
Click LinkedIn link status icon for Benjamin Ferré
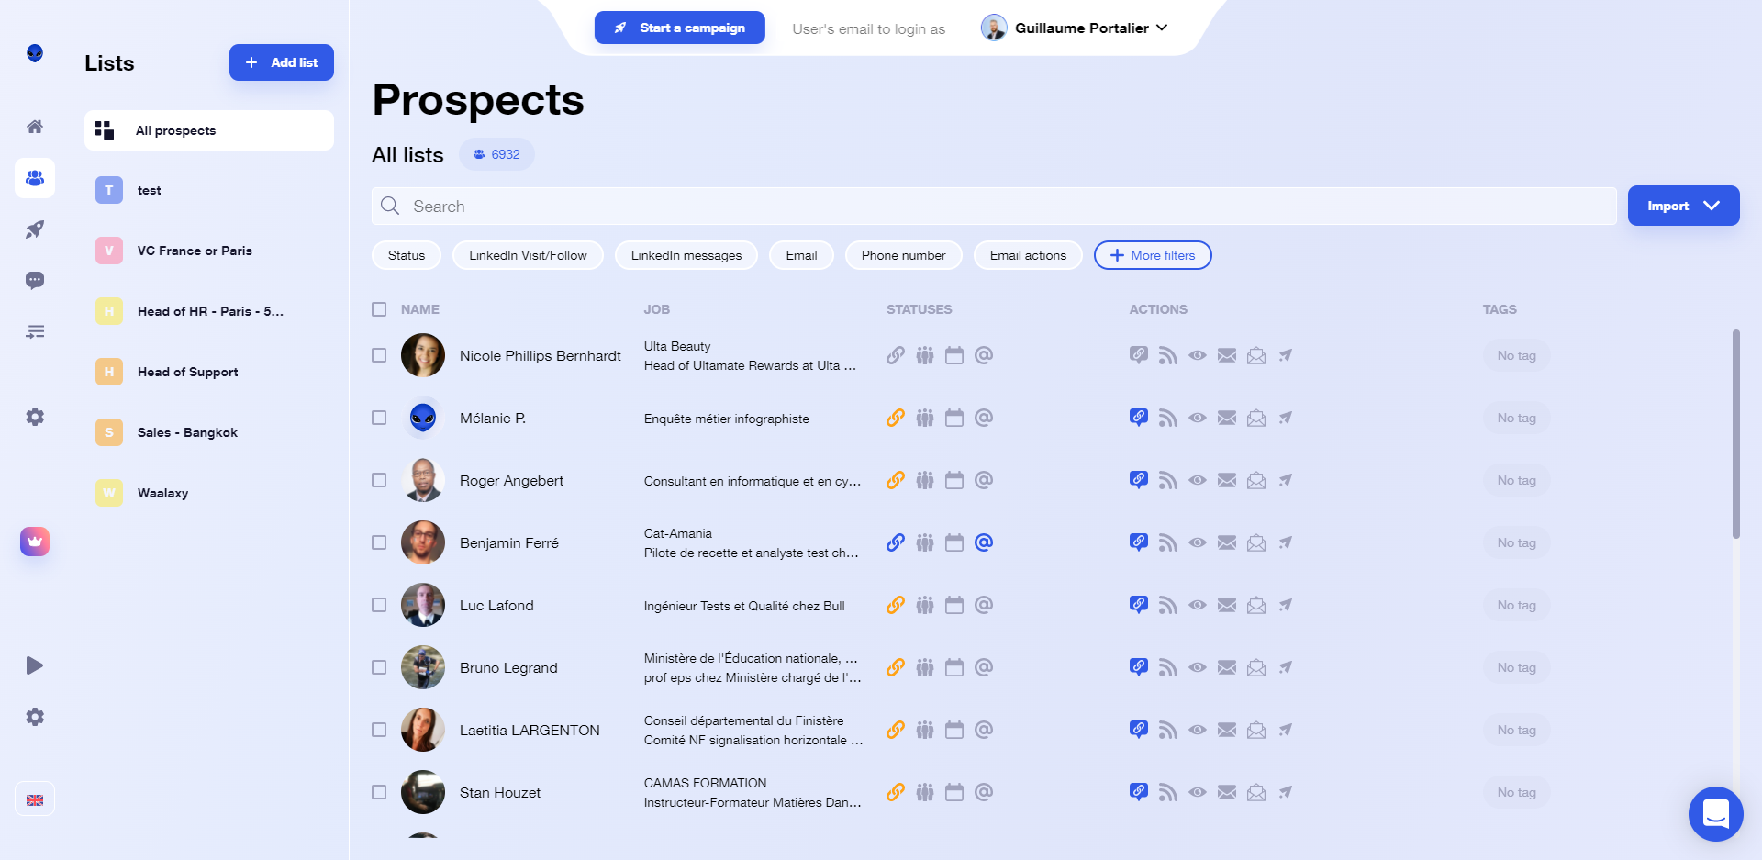point(896,542)
